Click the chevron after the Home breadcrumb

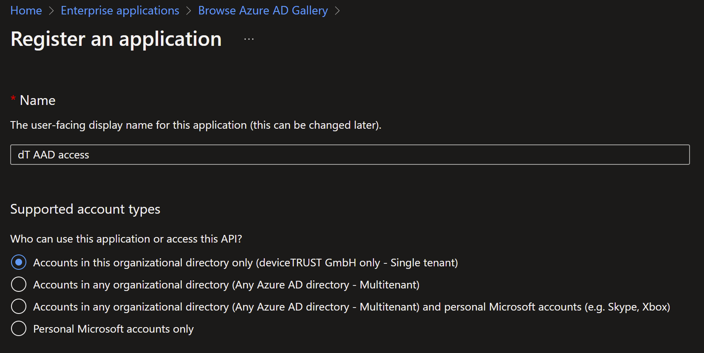(x=51, y=11)
